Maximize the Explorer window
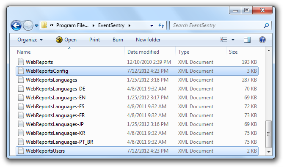The image size is (284, 167). tap(247, 10)
